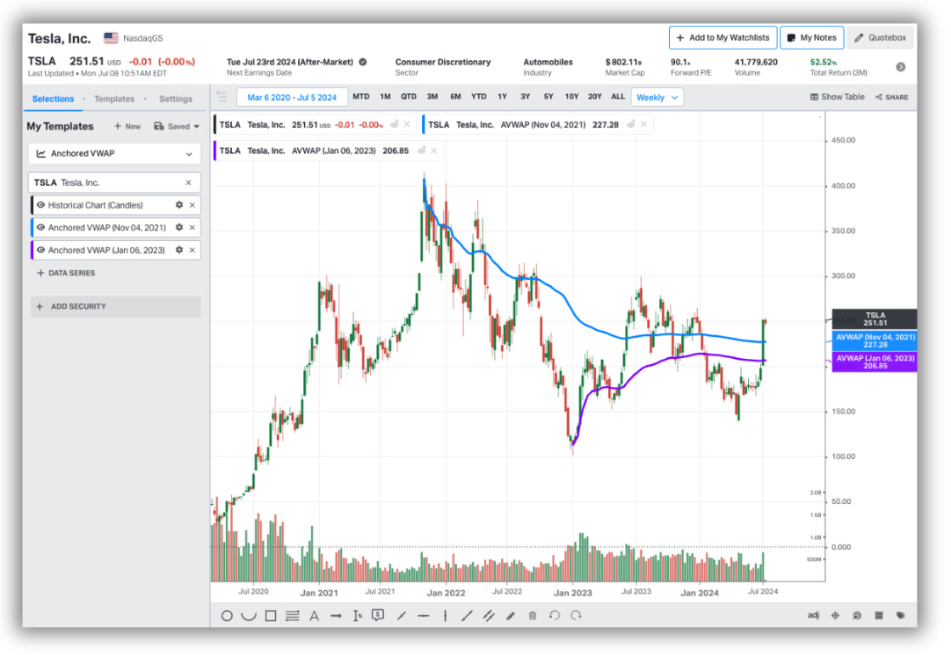Open My Notes
951x655 pixels.
[812, 37]
